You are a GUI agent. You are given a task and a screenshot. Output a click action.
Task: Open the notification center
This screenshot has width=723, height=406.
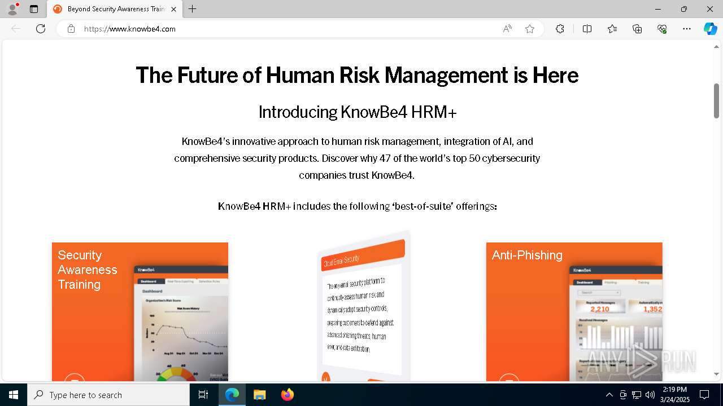pyautogui.click(x=704, y=395)
